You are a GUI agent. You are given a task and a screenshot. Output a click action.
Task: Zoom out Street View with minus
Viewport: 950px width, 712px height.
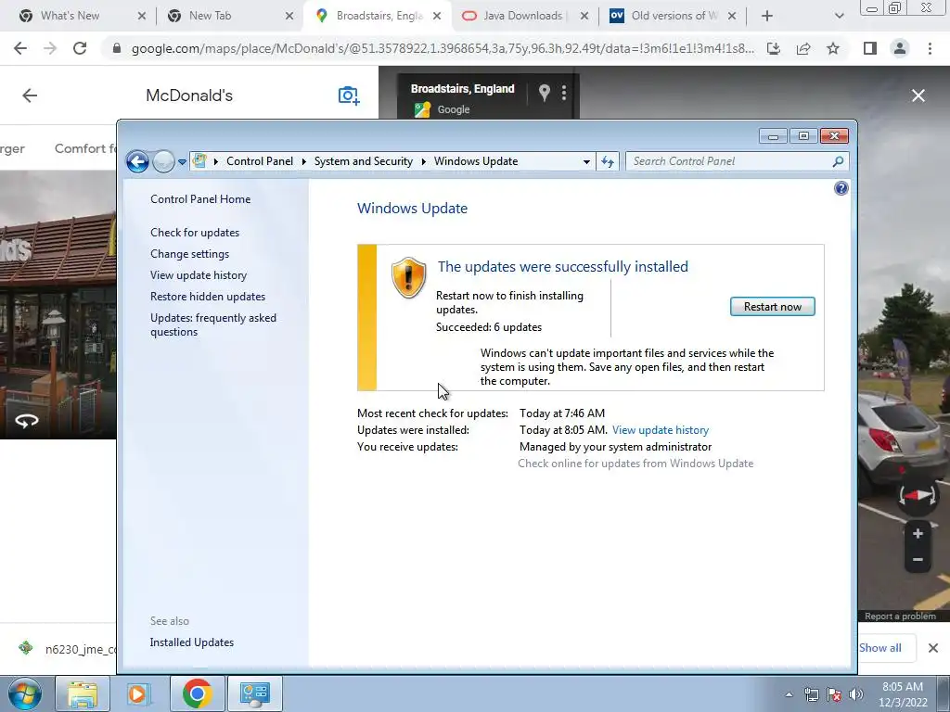point(918,560)
